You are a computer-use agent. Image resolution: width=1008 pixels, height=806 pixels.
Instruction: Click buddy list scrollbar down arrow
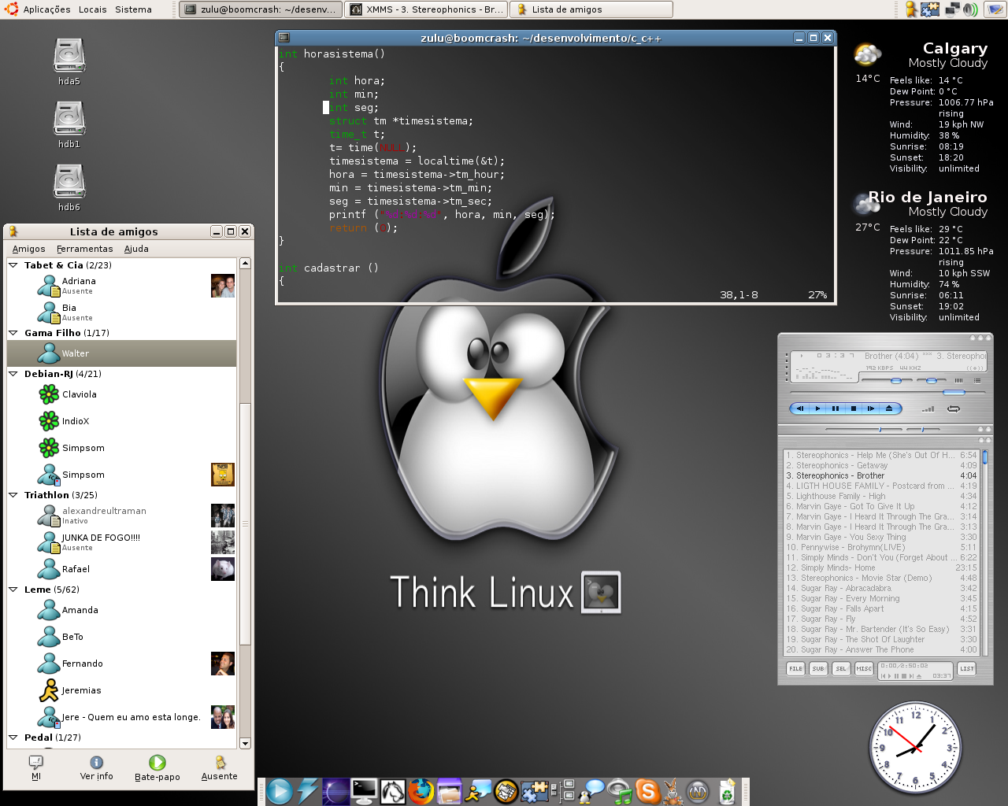(245, 743)
